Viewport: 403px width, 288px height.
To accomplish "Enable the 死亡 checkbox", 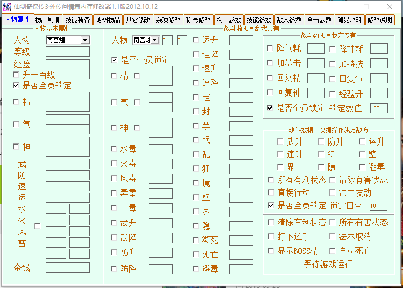I will tap(196, 254).
